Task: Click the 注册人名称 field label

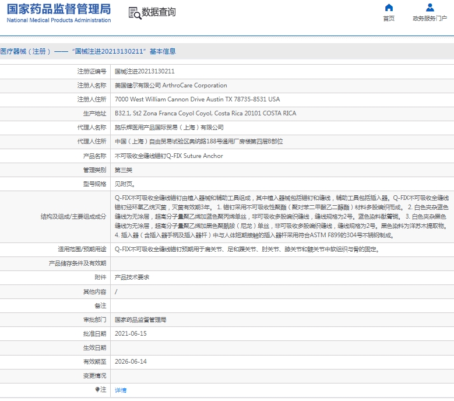Action: tap(91, 86)
